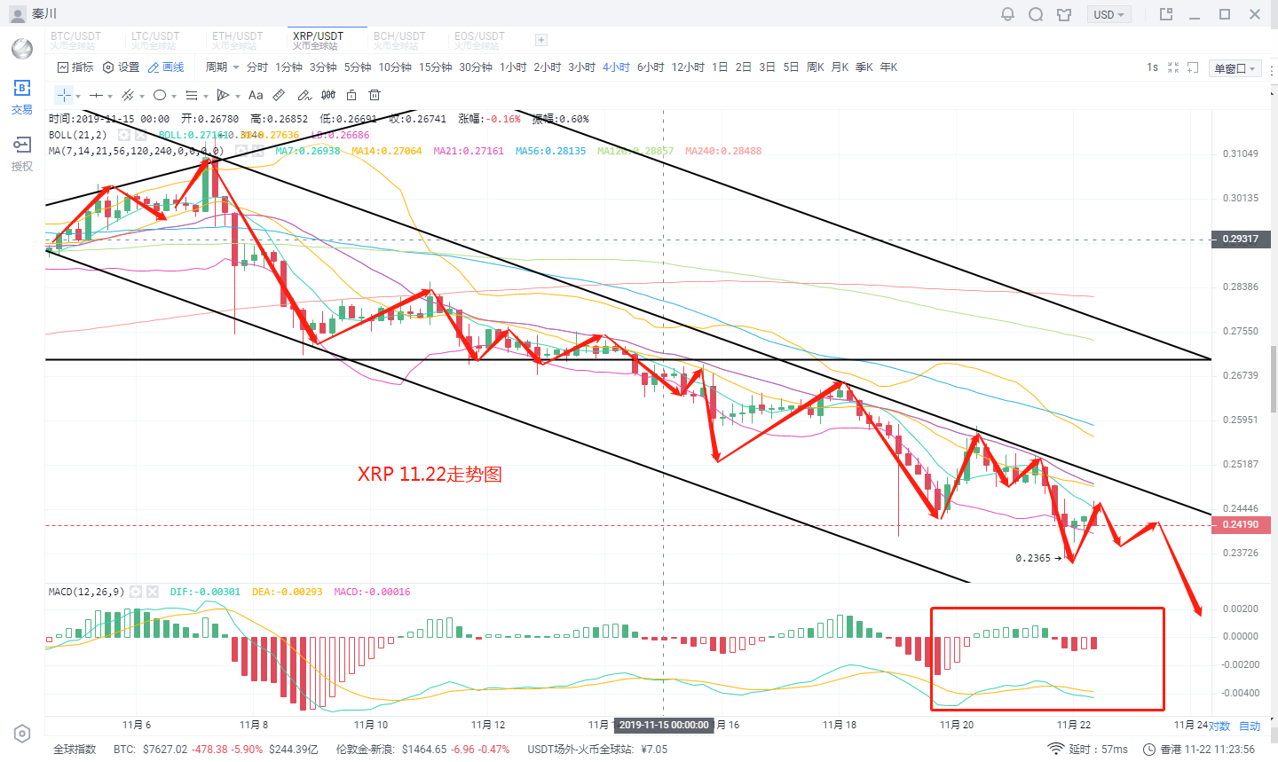This screenshot has width=1278, height=762.
Task: Click the shrink fullscreen arrows icon
Action: tap(1173, 67)
